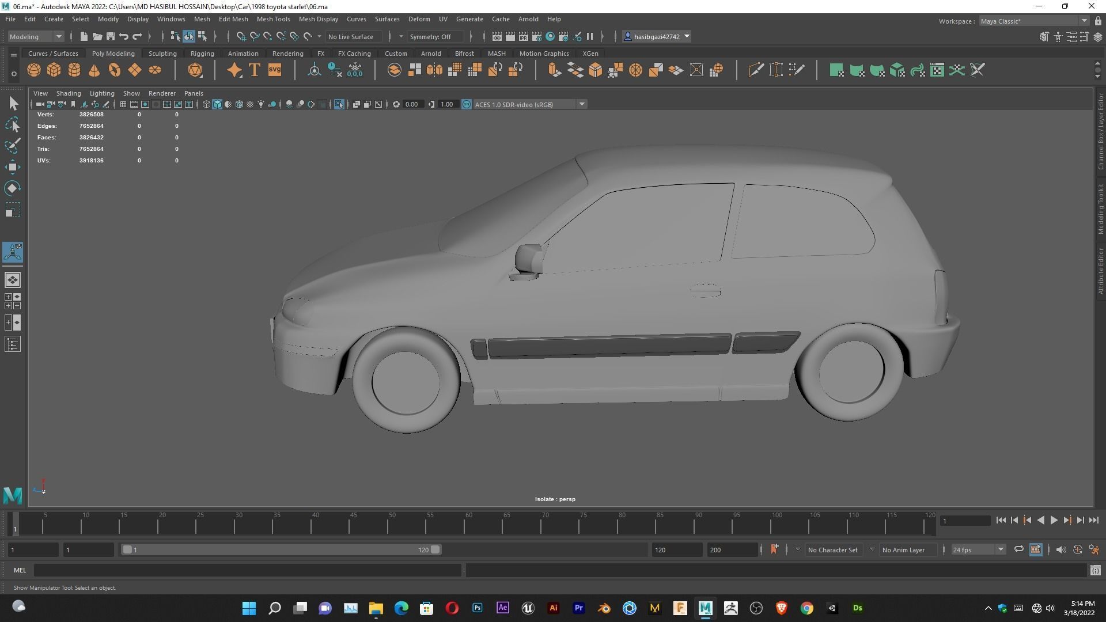The height and width of the screenshot is (622, 1106).
Task: Create a Polygon Cone from shelf
Action: point(94,70)
